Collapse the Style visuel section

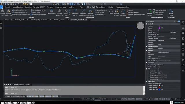click(x=147, y=81)
